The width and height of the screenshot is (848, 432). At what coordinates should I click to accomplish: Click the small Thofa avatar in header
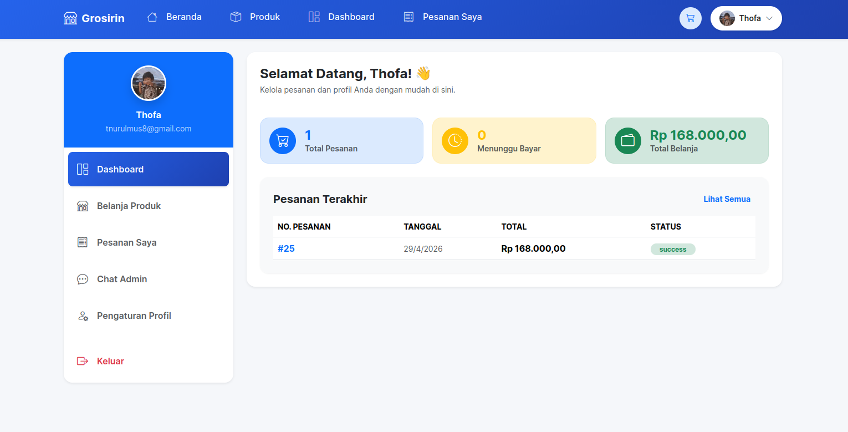pyautogui.click(x=727, y=18)
